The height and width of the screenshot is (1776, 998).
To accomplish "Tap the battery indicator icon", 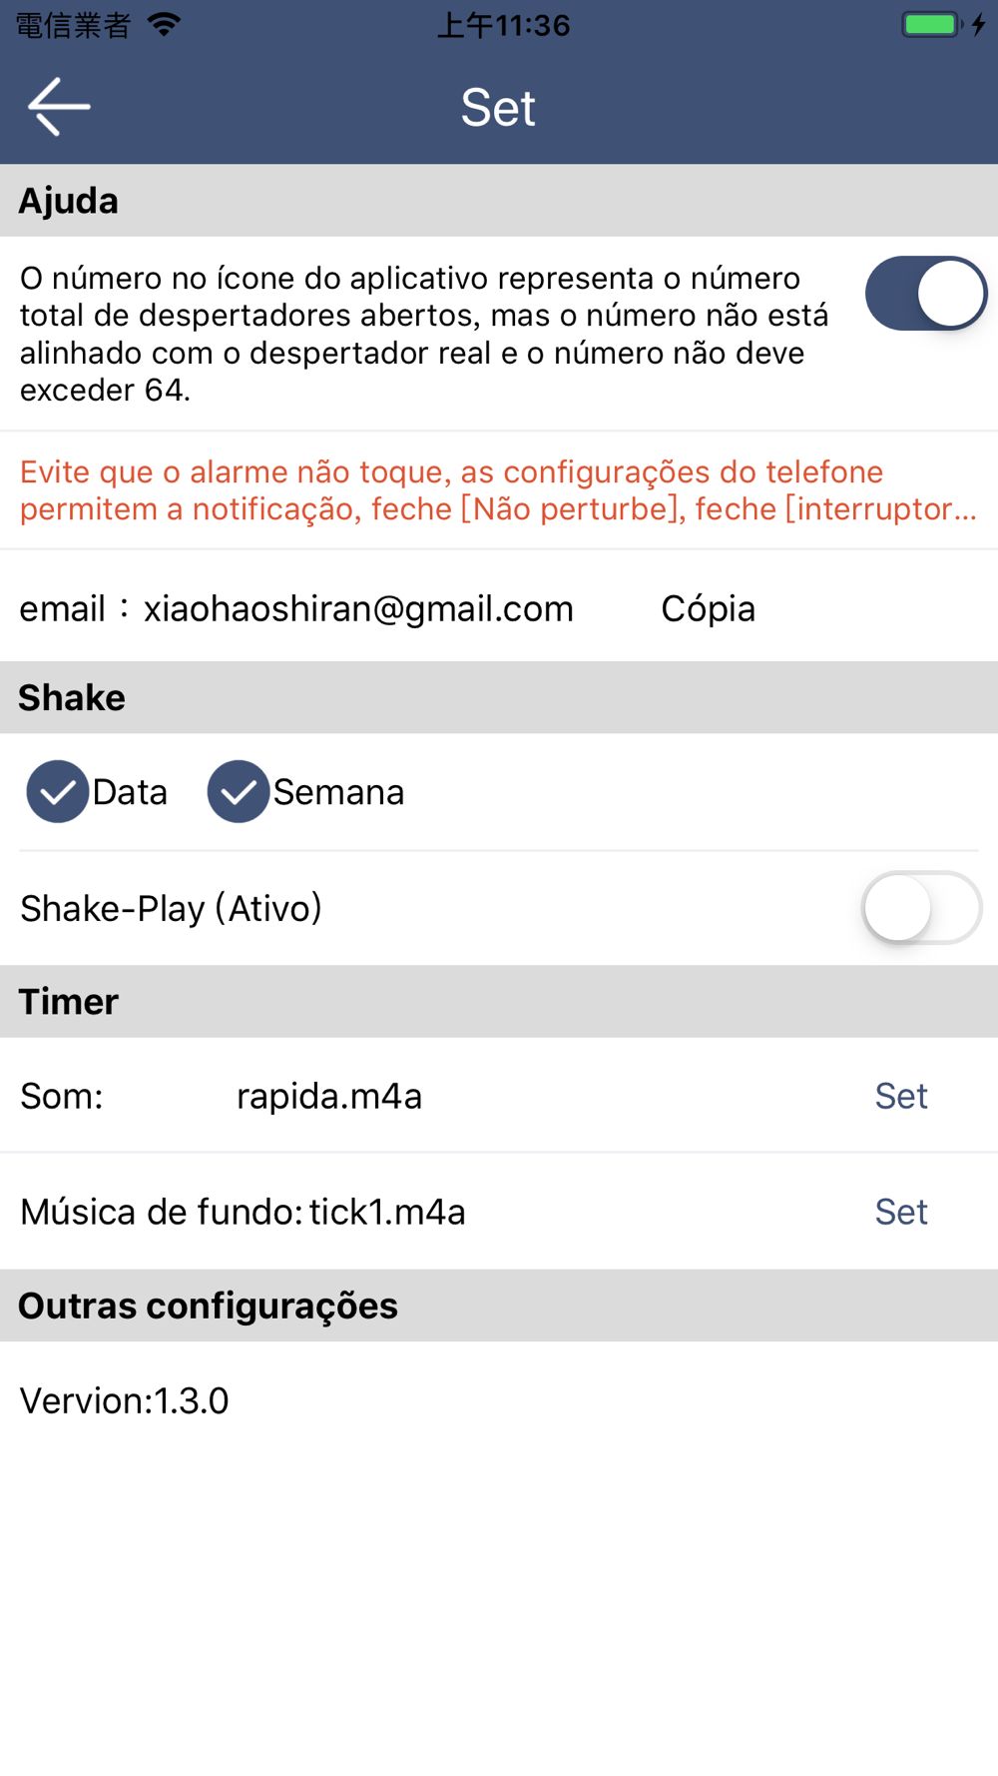I will 932,25.
